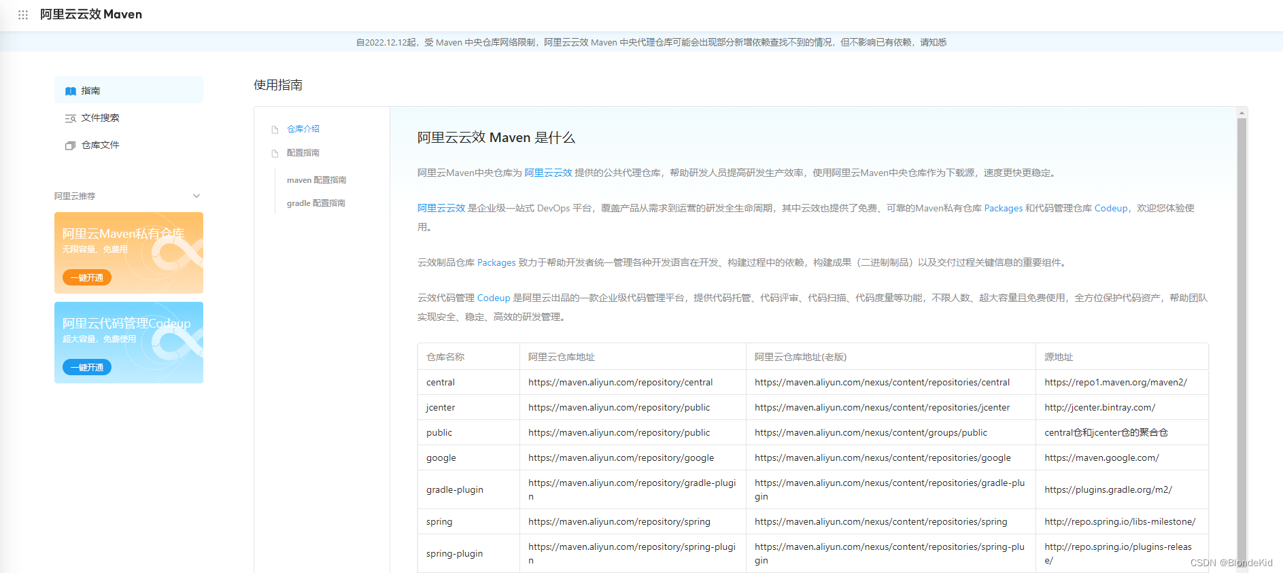Click the 2022.12.12 notice banner text
Viewport: 1283px width, 573px height.
pos(651,42)
